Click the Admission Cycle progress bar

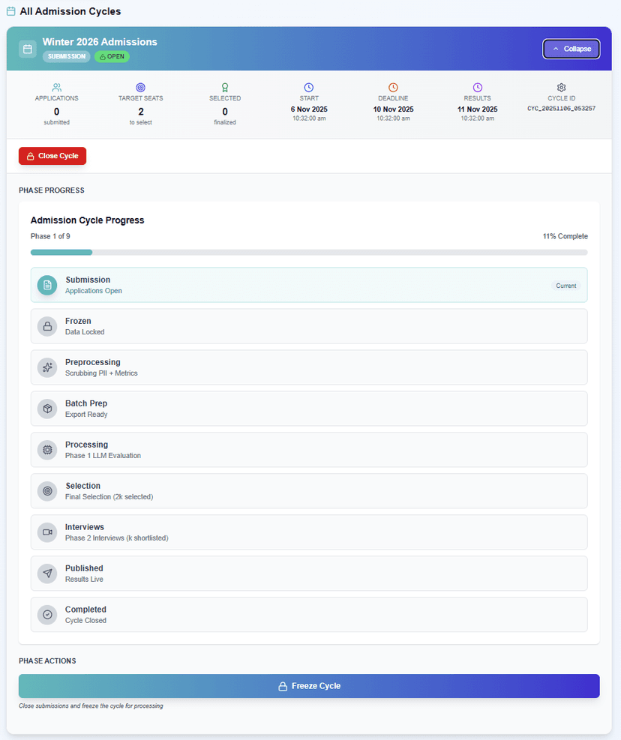(309, 253)
